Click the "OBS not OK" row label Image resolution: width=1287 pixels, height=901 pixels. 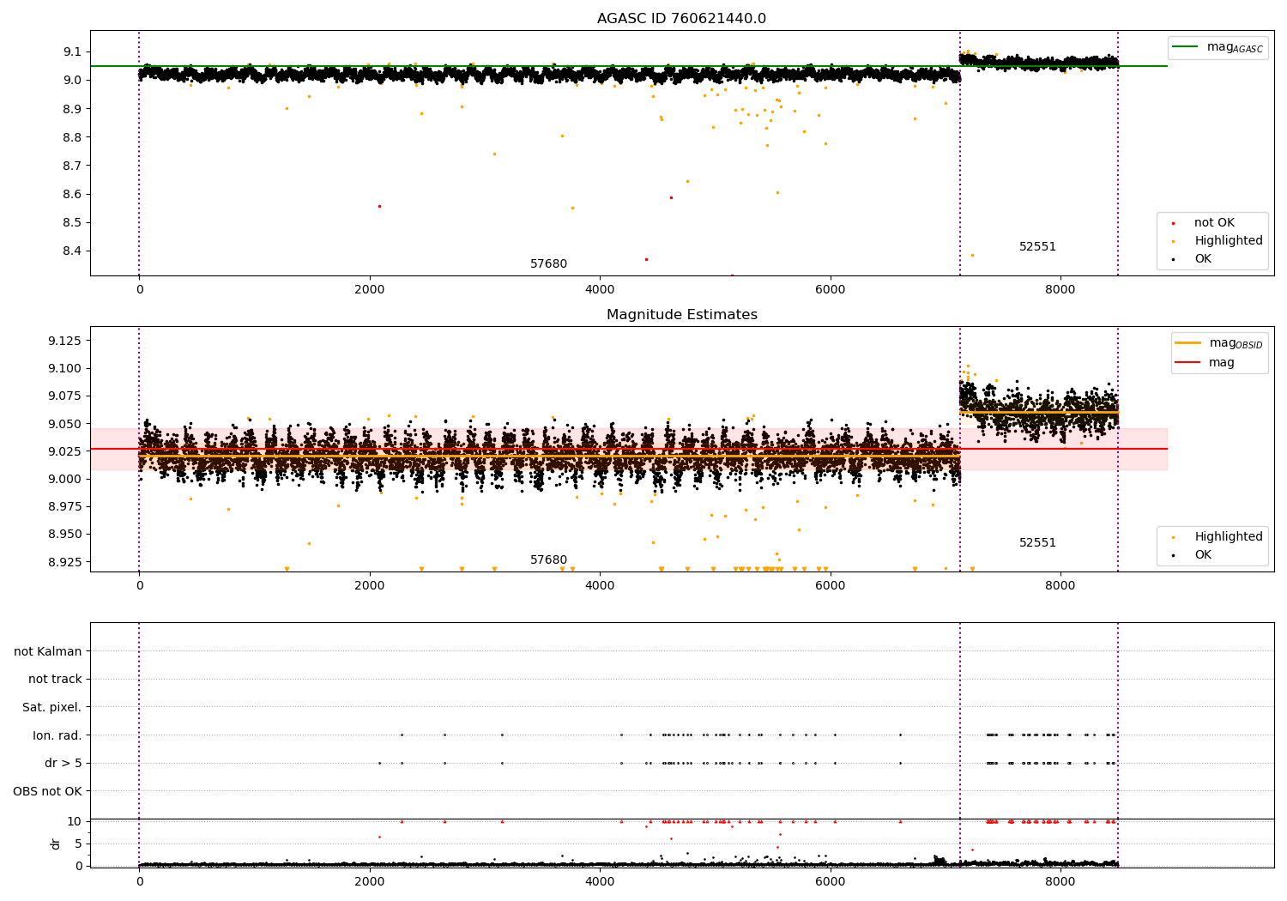coord(47,791)
